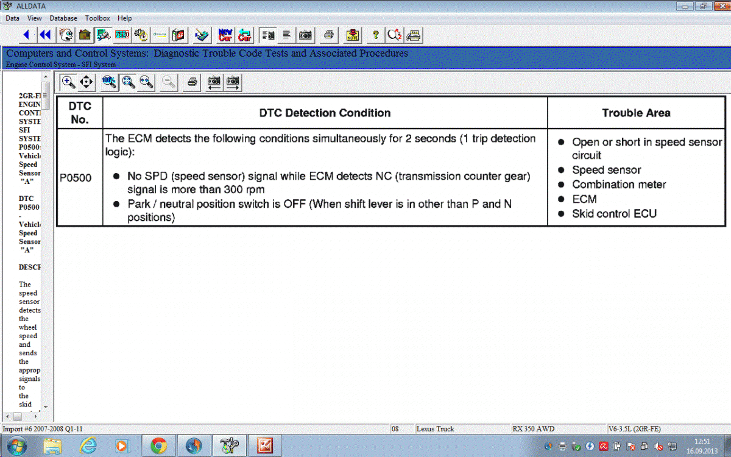The height and width of the screenshot is (457, 731).
Task: Click the left panel scroll up arrow
Action: 46,77
